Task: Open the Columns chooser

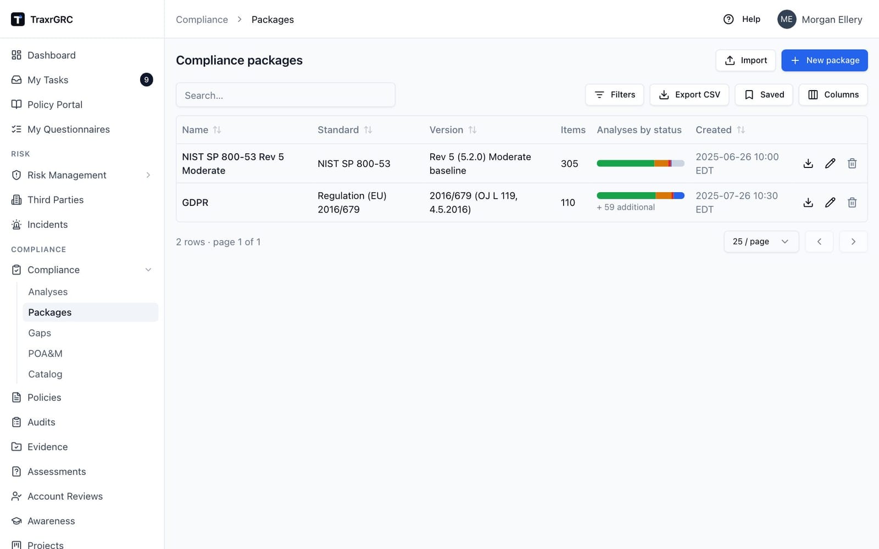Action: coord(833,94)
